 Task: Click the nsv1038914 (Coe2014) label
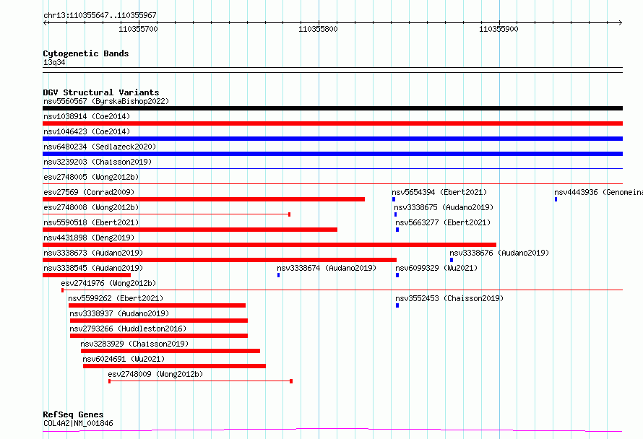pos(87,116)
